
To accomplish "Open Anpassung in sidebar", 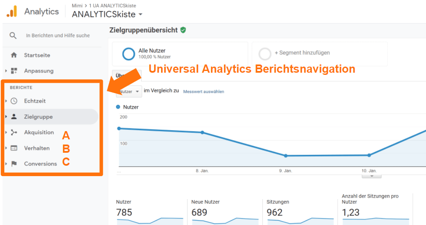I will pos(39,71).
